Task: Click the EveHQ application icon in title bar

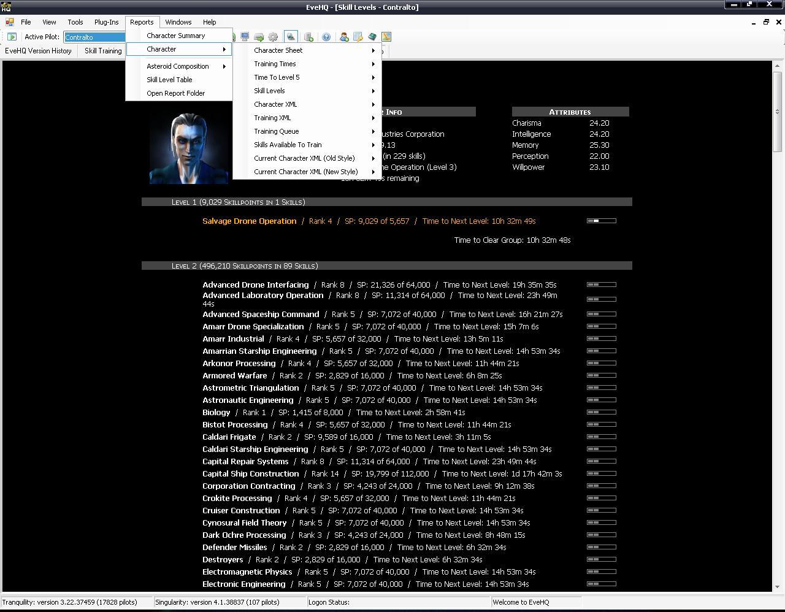Action: pos(6,7)
